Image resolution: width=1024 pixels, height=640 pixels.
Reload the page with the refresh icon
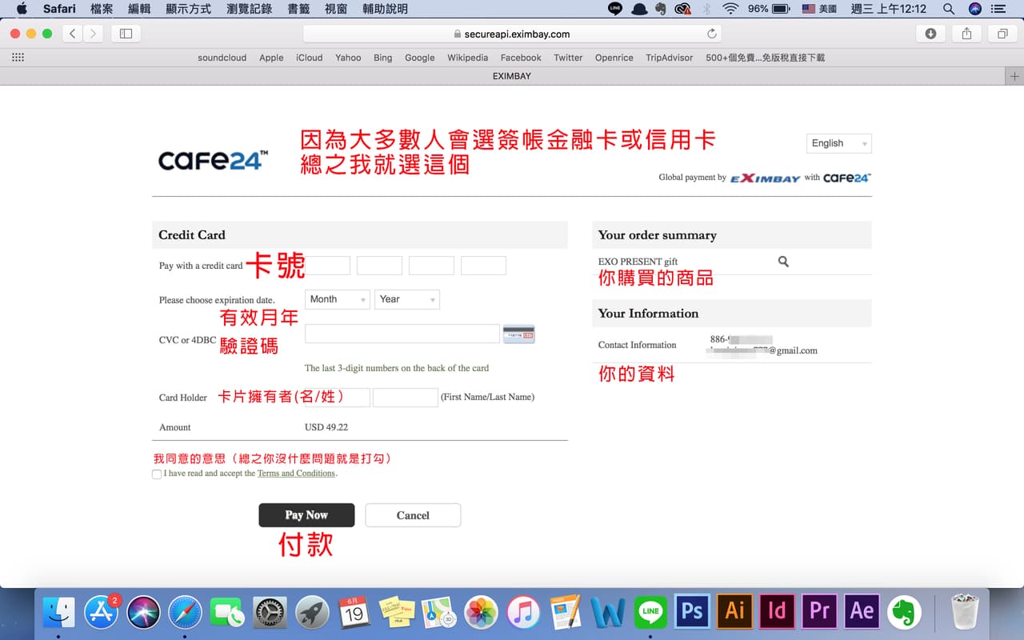[711, 34]
